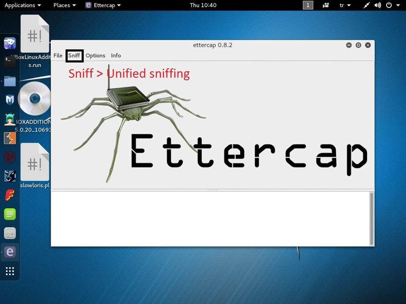Click the screen recorder camera icon
The image size is (406, 304).
coord(326,5)
